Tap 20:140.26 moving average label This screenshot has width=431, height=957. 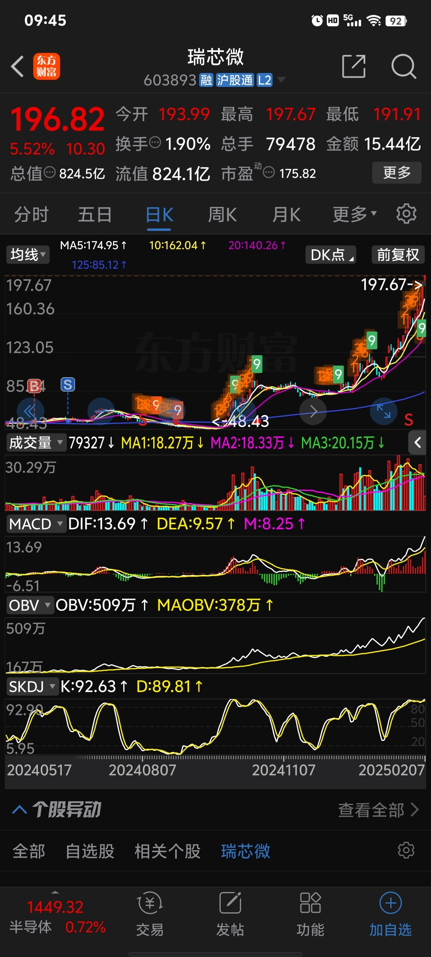coord(257,245)
